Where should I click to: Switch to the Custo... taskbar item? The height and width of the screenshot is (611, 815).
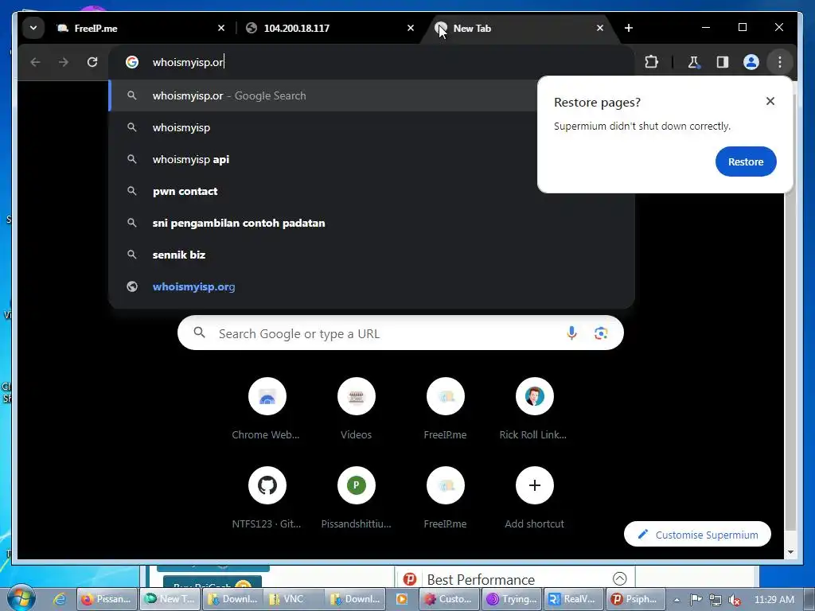[x=450, y=599]
